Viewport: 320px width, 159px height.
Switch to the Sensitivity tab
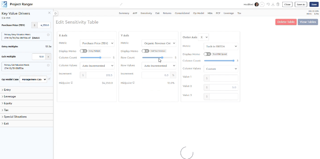(146, 13)
